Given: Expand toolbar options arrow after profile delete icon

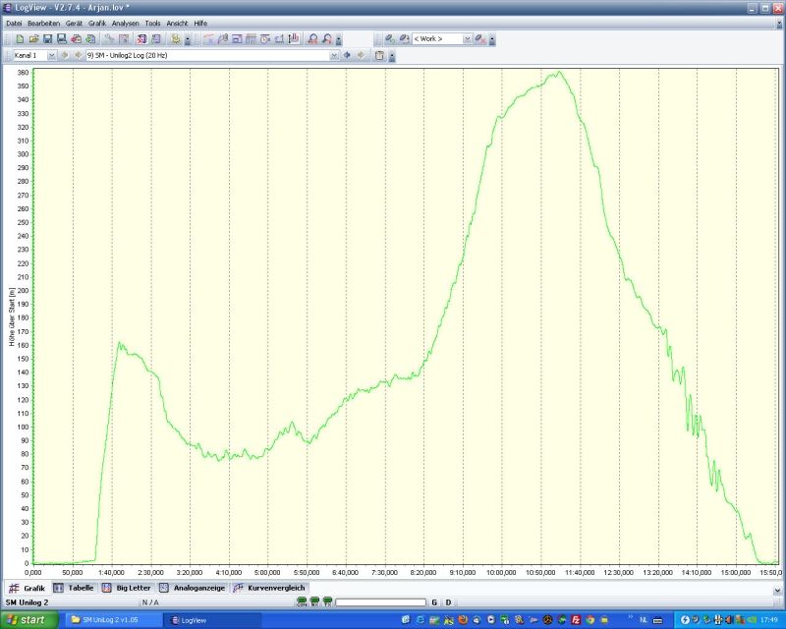Looking at the screenshot, I should coord(492,39).
